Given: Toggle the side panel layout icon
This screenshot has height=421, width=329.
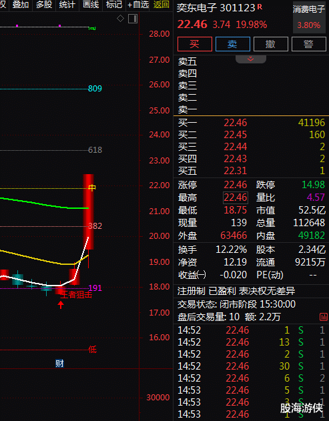Looking at the screenshot, I should point(133,19).
